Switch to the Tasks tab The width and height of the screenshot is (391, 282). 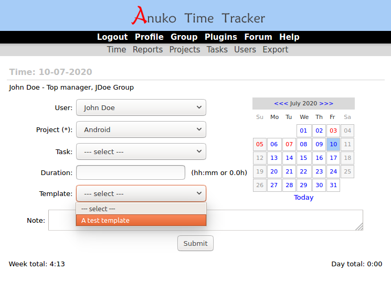pyautogui.click(x=217, y=50)
